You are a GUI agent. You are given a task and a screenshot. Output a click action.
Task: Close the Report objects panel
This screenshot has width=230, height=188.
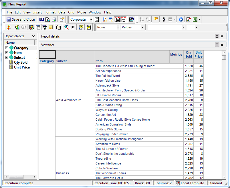pyautogui.click(x=33, y=36)
